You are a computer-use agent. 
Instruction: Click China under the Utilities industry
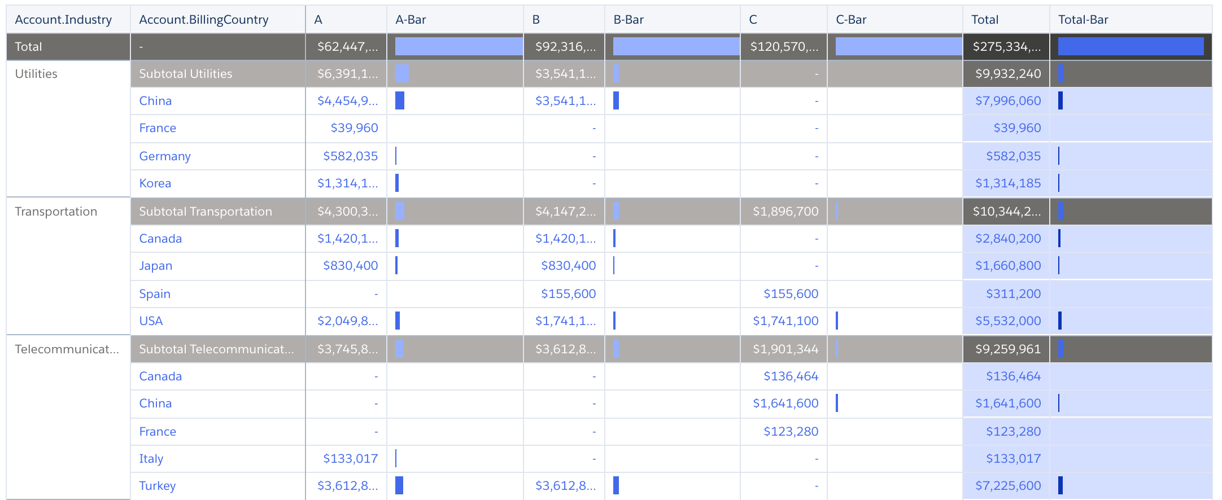point(155,101)
